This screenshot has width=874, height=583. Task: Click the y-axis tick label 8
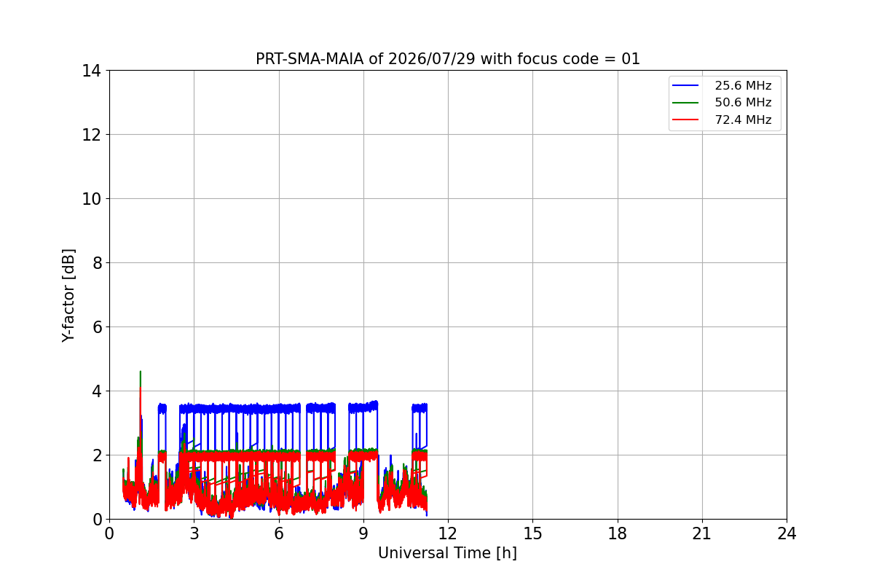[97, 263]
